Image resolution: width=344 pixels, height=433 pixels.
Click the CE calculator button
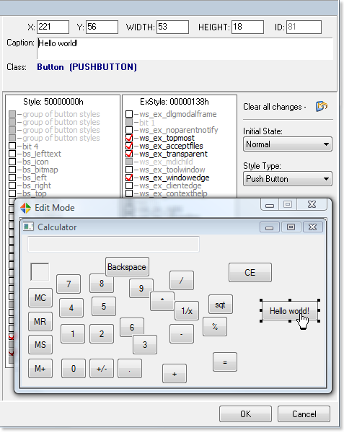click(x=250, y=273)
